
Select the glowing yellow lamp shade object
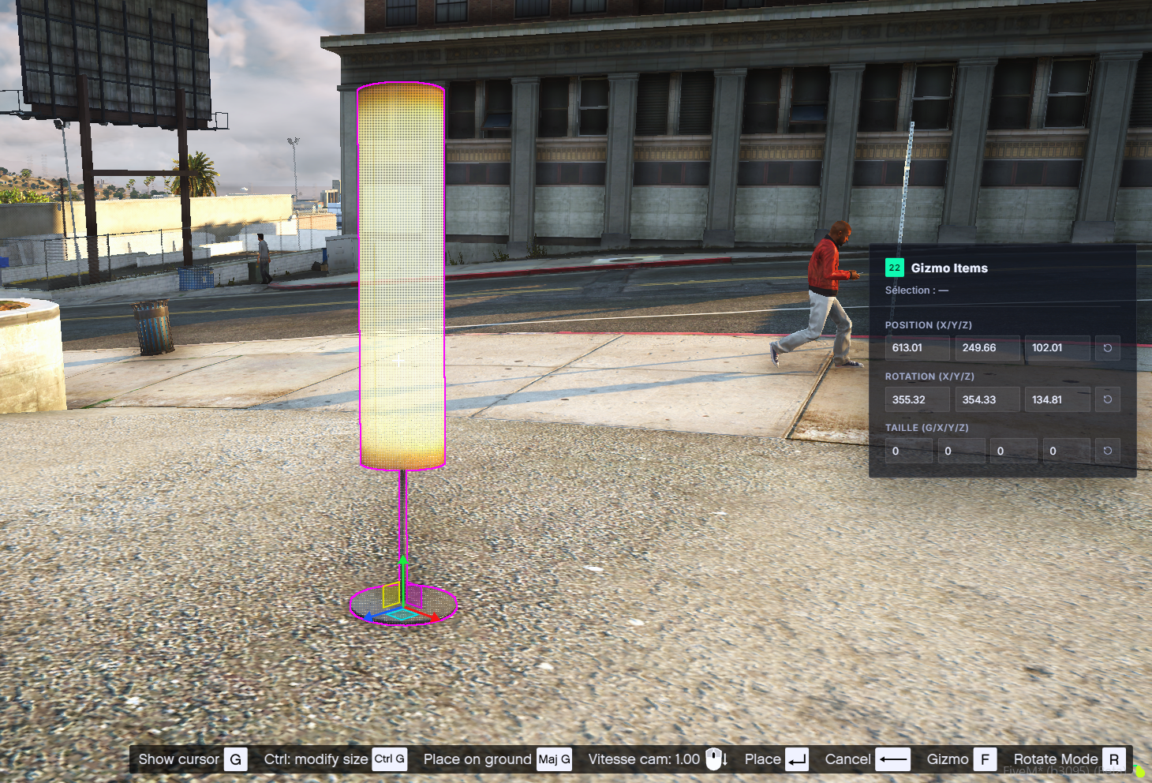pos(402,276)
